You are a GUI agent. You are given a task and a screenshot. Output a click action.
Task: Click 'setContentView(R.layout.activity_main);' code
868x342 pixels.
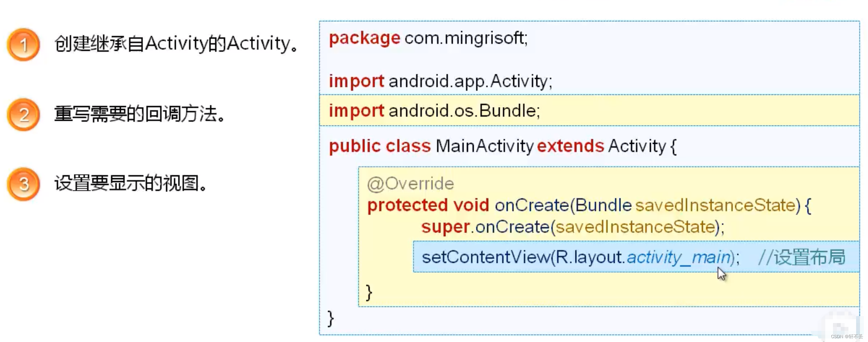[x=581, y=257]
